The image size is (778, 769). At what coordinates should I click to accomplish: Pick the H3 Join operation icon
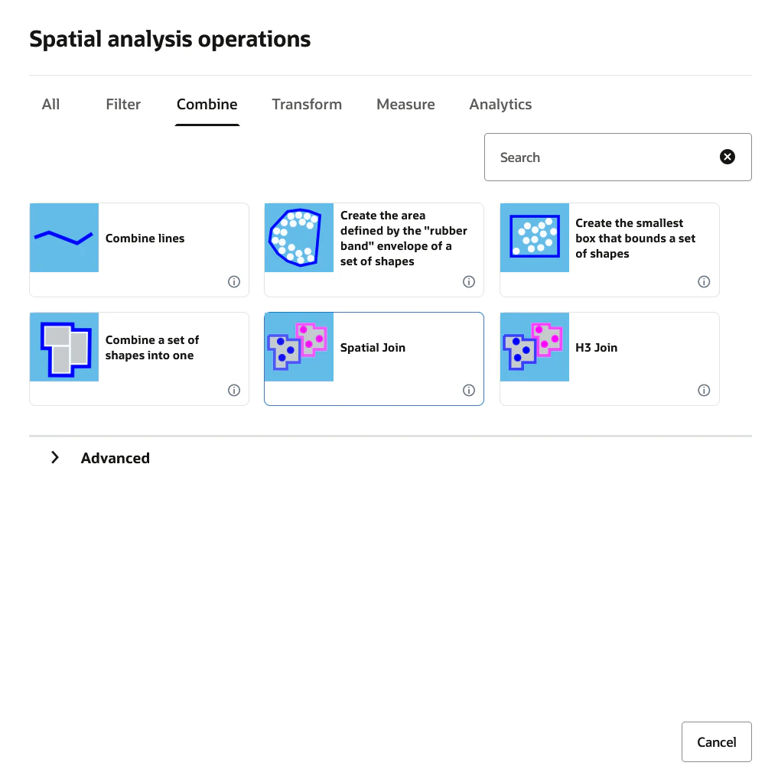tap(535, 347)
